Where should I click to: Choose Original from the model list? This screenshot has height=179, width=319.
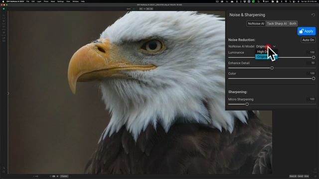coord(266,57)
